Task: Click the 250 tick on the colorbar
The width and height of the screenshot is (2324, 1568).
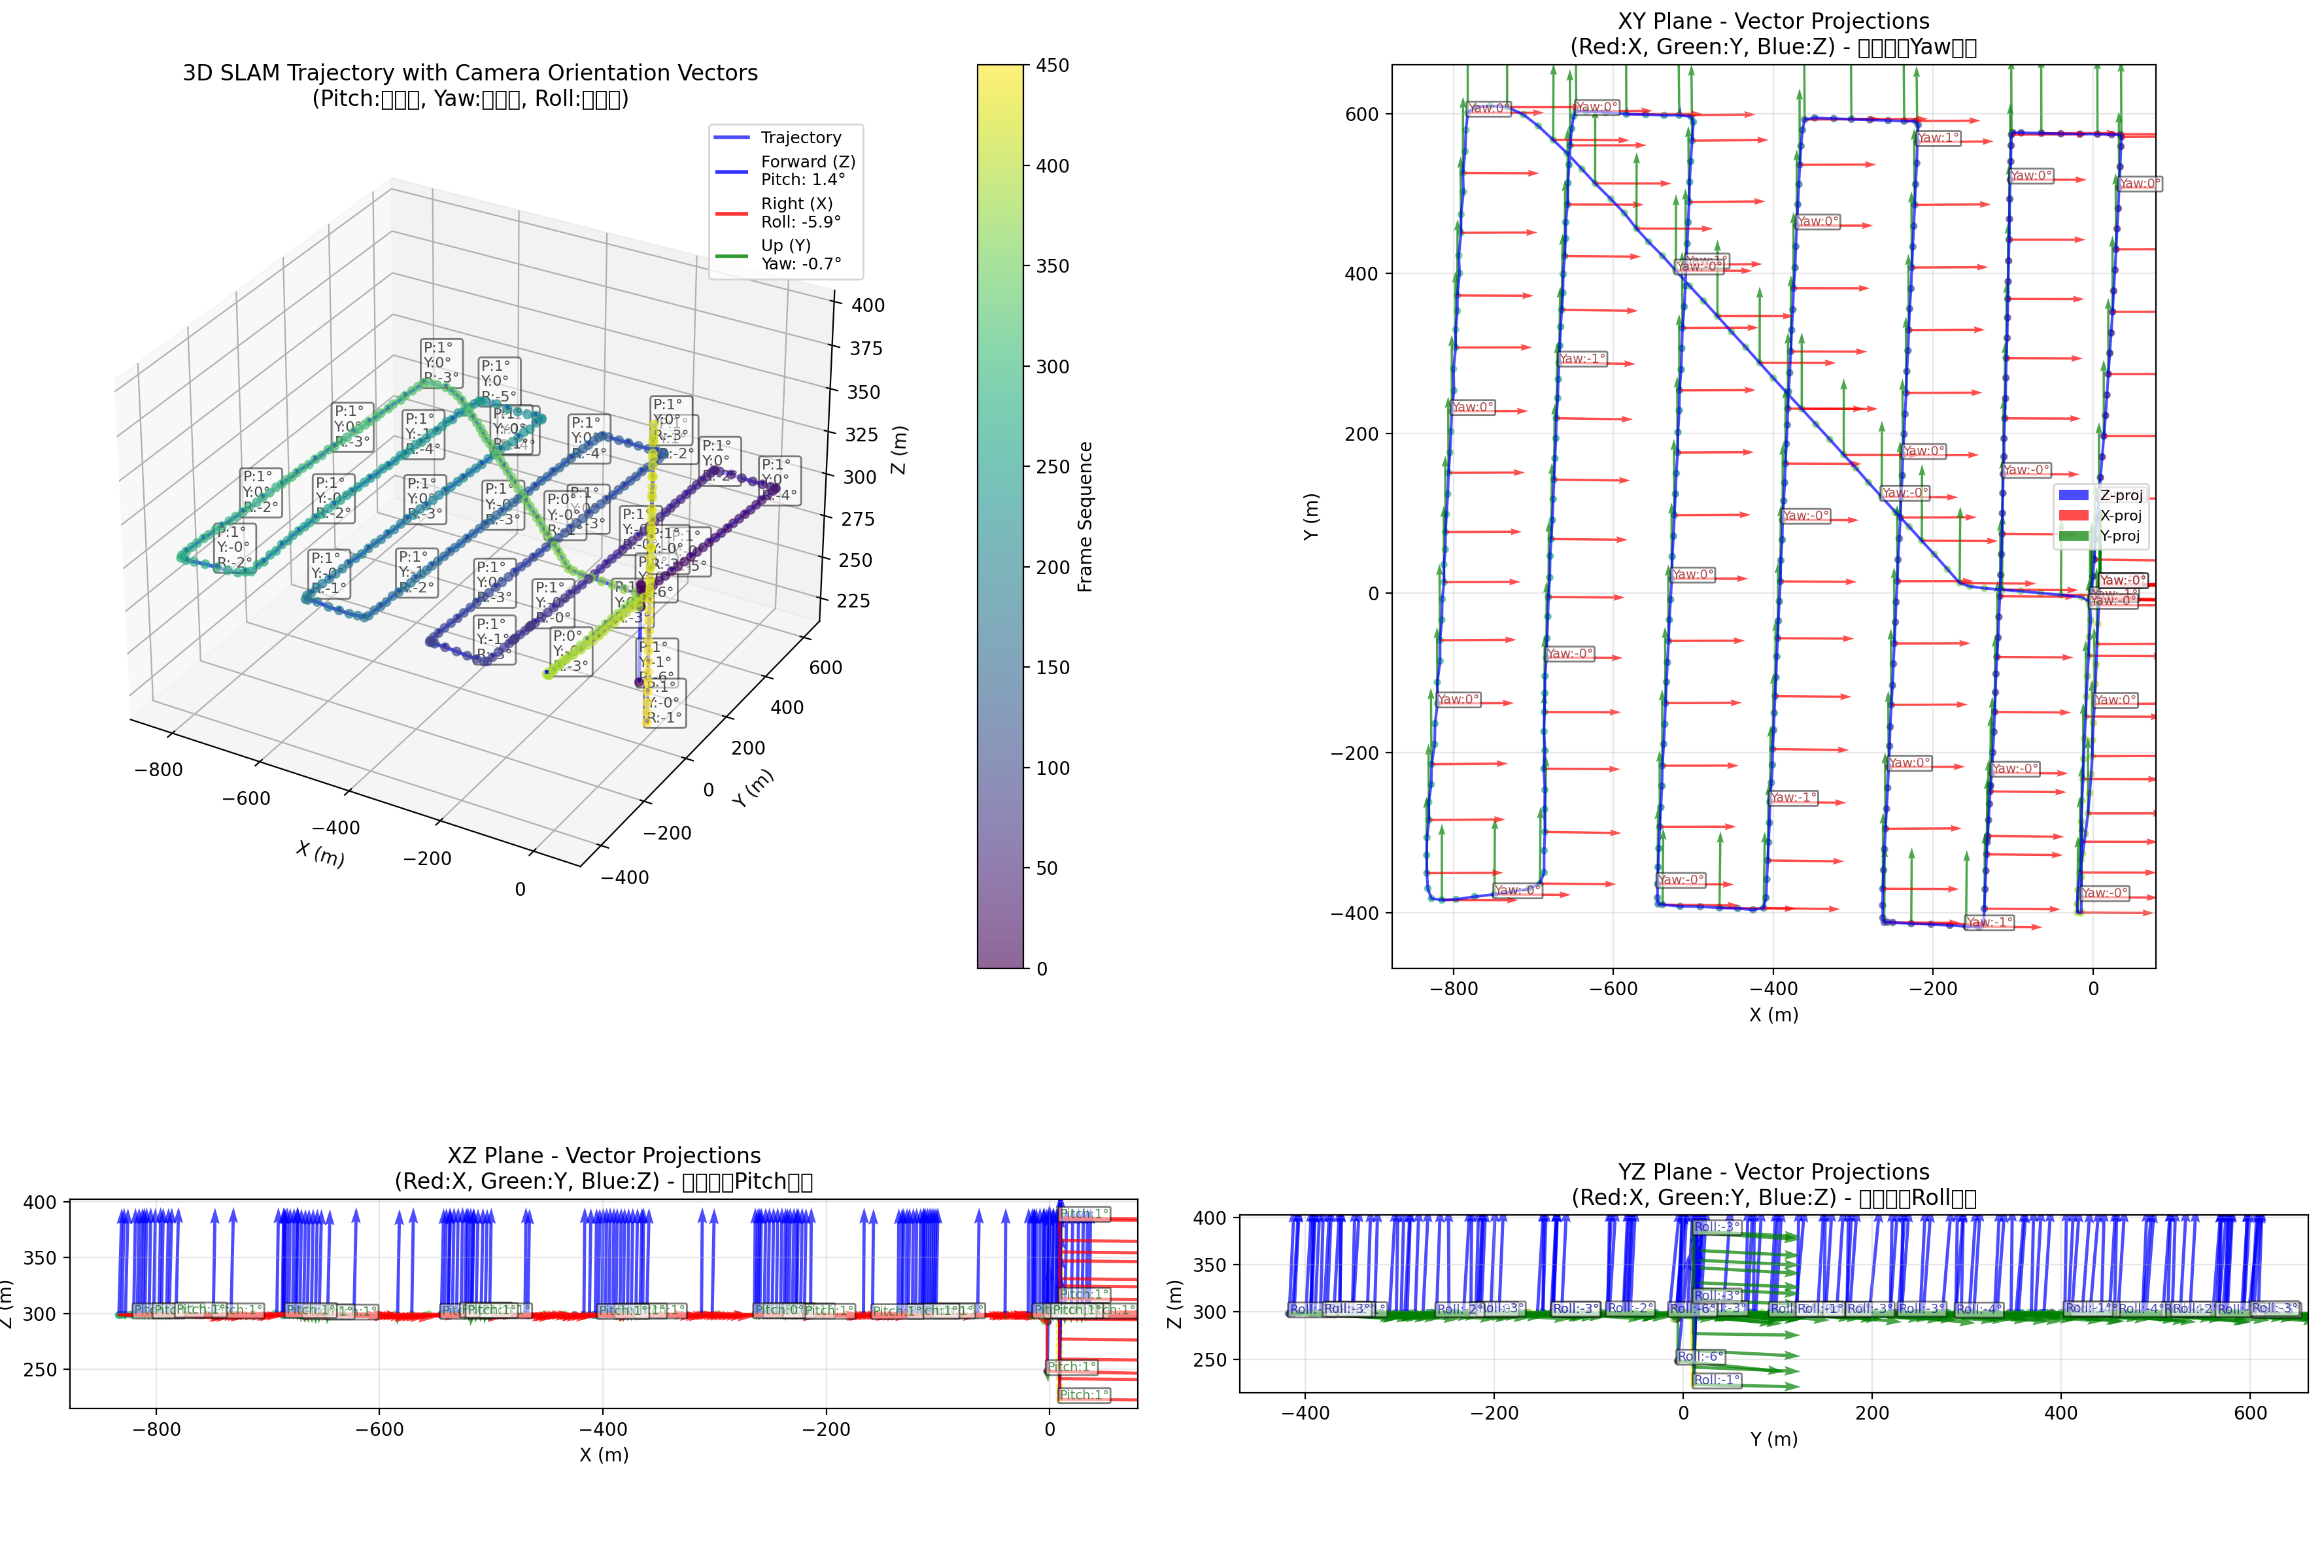Action: 1052,467
